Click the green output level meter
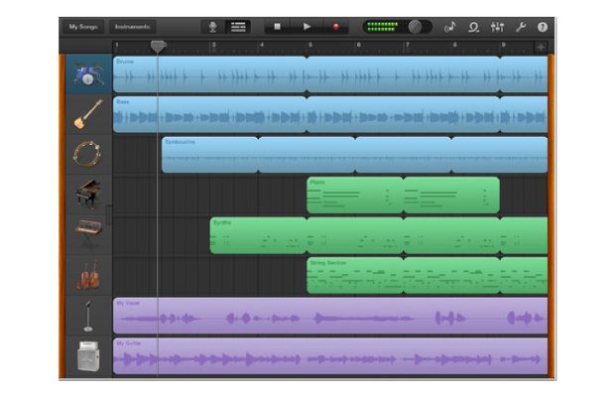 coord(383,27)
